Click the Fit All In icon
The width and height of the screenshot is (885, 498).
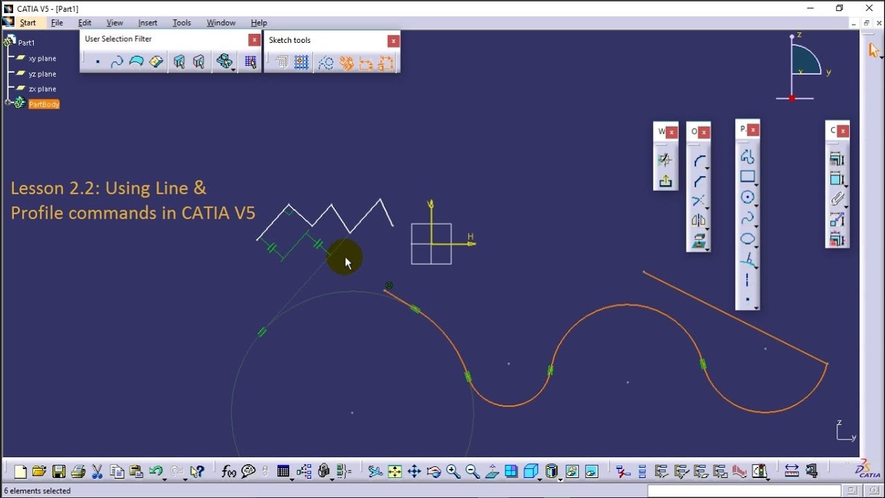[395, 472]
